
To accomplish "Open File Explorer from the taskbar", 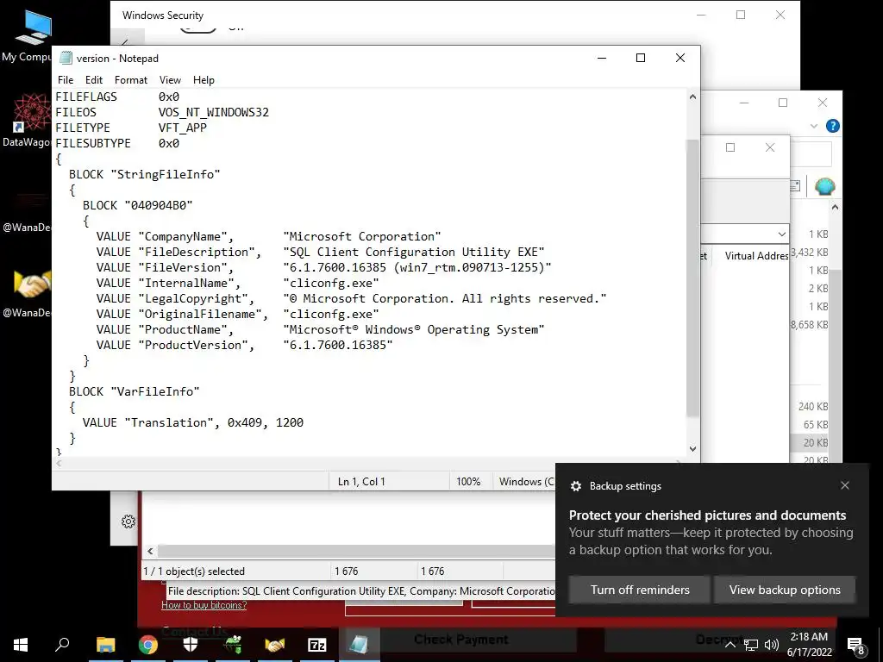I will pyautogui.click(x=105, y=644).
